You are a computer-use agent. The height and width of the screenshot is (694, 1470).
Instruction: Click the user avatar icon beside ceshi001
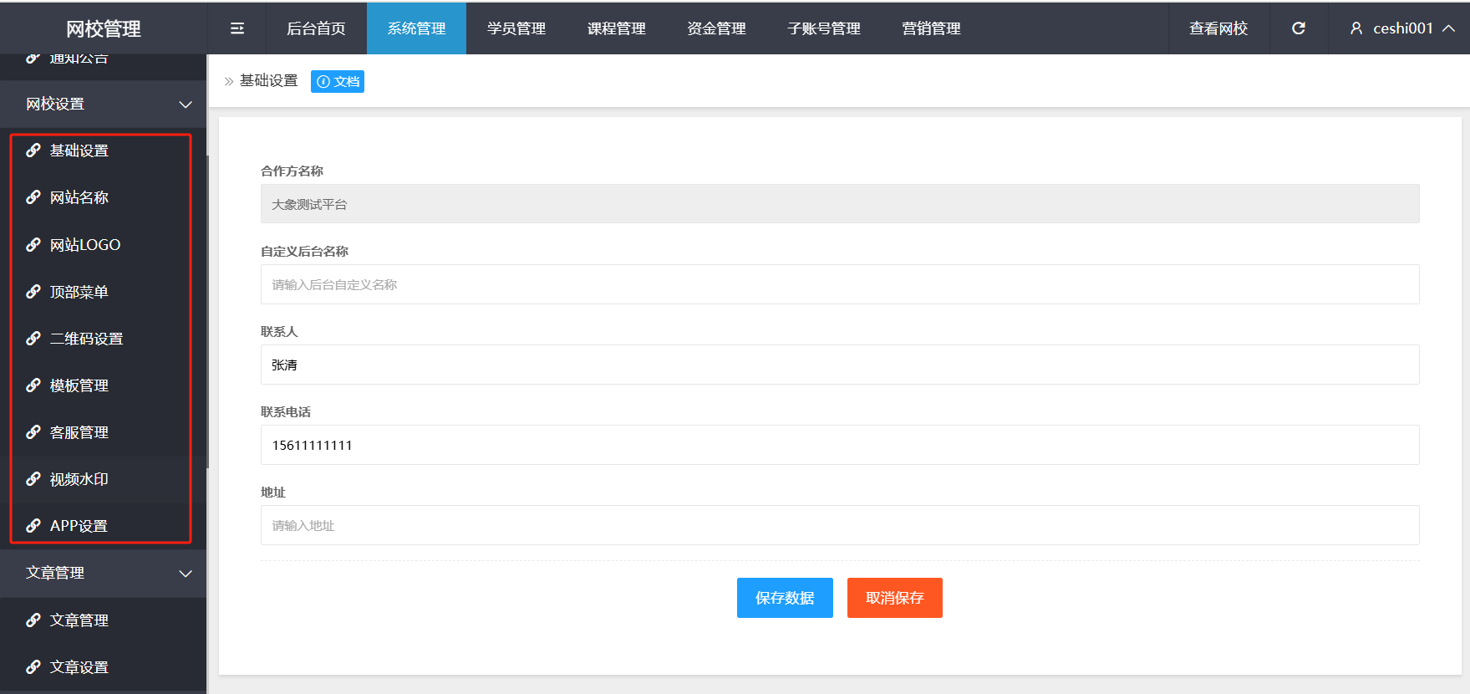pos(1356,28)
